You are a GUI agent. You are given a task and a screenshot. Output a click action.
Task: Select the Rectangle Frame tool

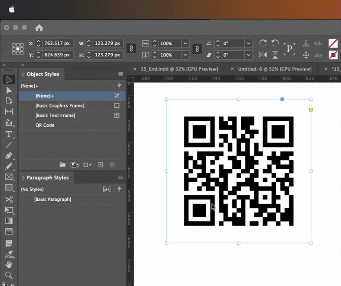click(x=9, y=177)
